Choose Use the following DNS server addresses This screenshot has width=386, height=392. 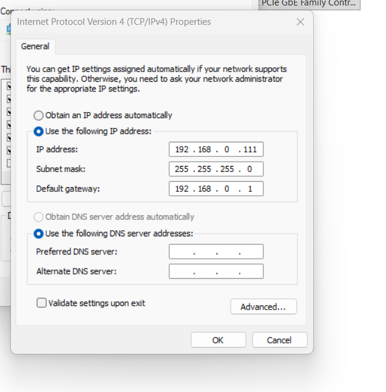[x=39, y=233]
